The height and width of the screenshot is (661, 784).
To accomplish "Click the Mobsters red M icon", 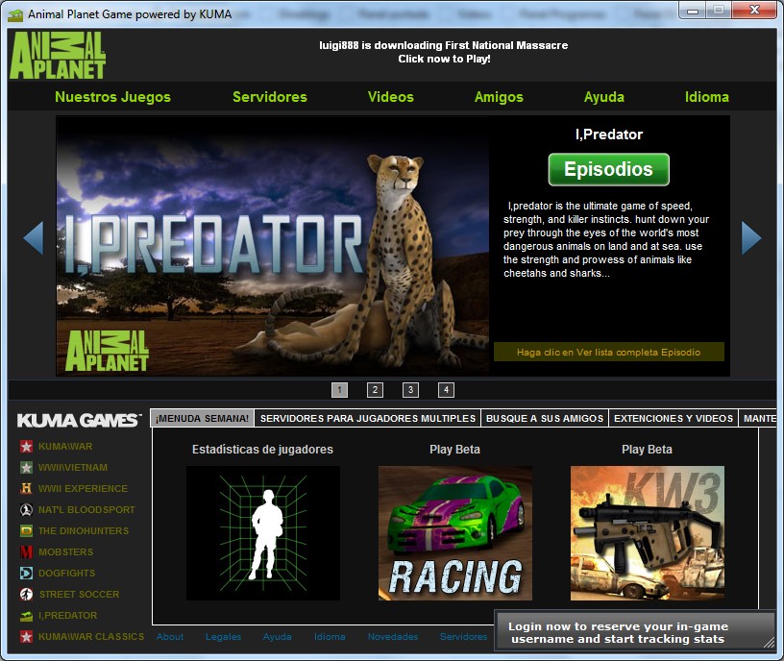I will [x=26, y=552].
